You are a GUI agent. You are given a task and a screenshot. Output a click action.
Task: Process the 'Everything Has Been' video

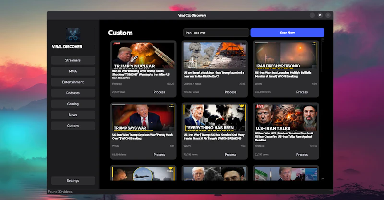click(230, 155)
